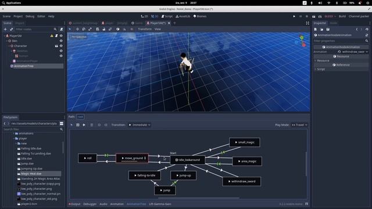
Task: Choose the select mode arrow tool in viewport toolbar
Action: (x=70, y=29)
